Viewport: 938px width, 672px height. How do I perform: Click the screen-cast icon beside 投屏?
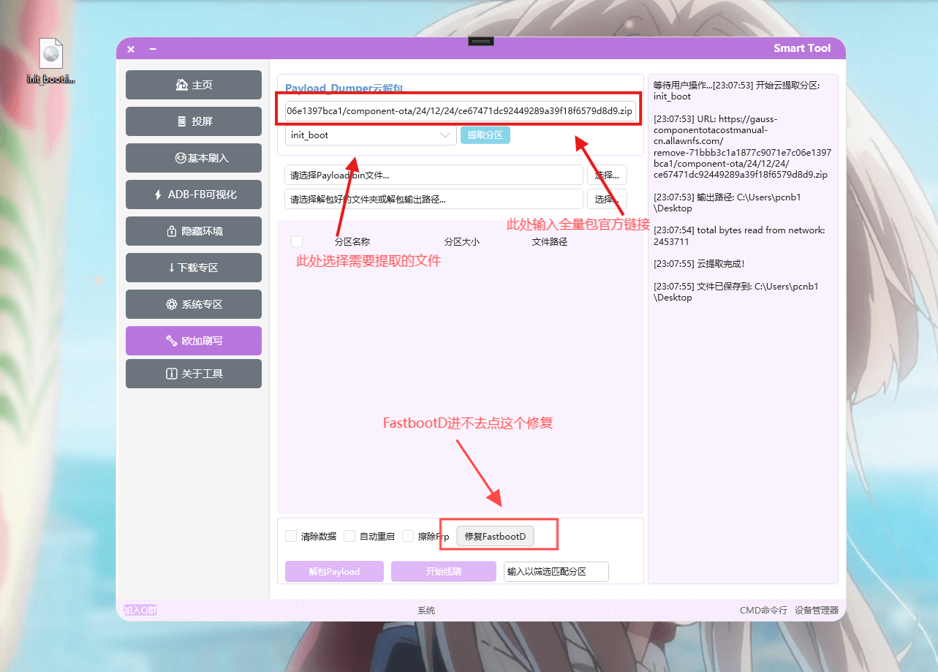point(182,121)
